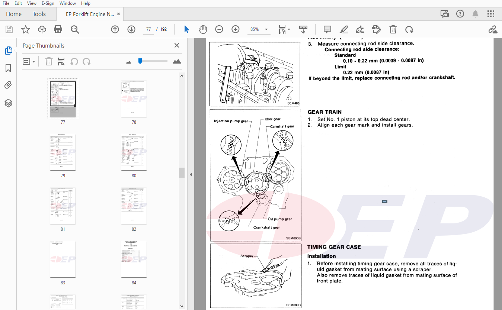Open the read mode keyboard icon
502x310 pixels.
click(x=303, y=29)
